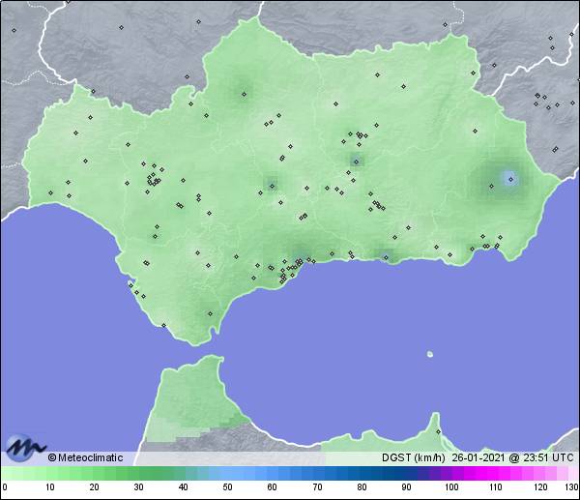The image size is (580, 500).
Task: Click the scale label 70
Action: coord(317,487)
